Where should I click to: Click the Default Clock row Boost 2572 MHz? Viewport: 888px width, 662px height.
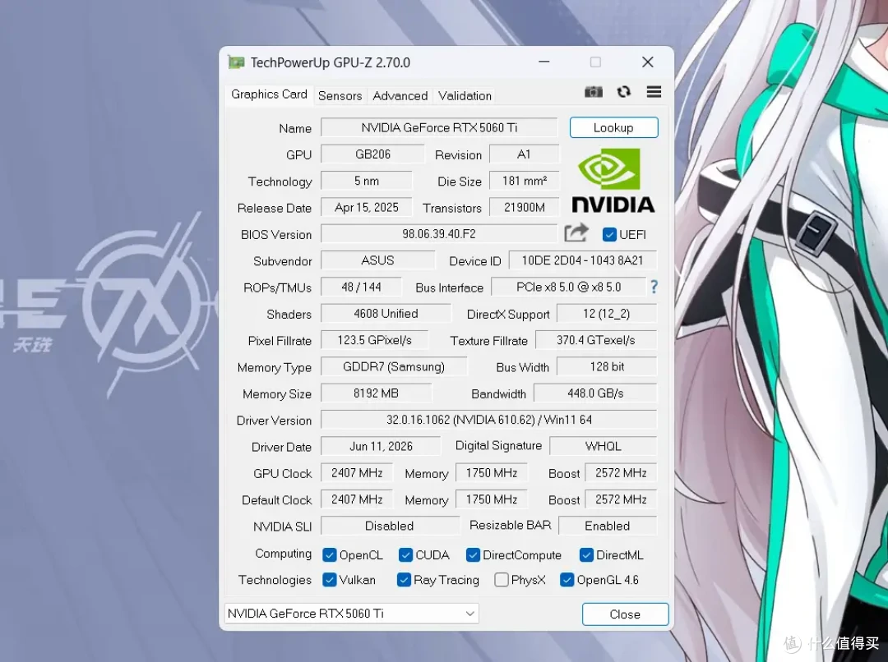pyautogui.click(x=622, y=499)
